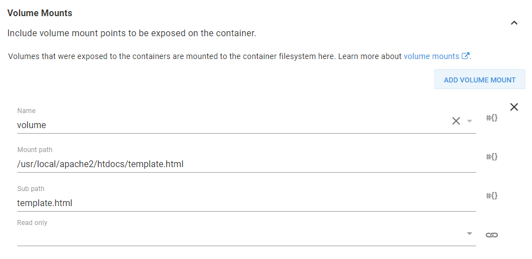
Task: Expand the Read only dropdown arrow
Action: pos(470,233)
